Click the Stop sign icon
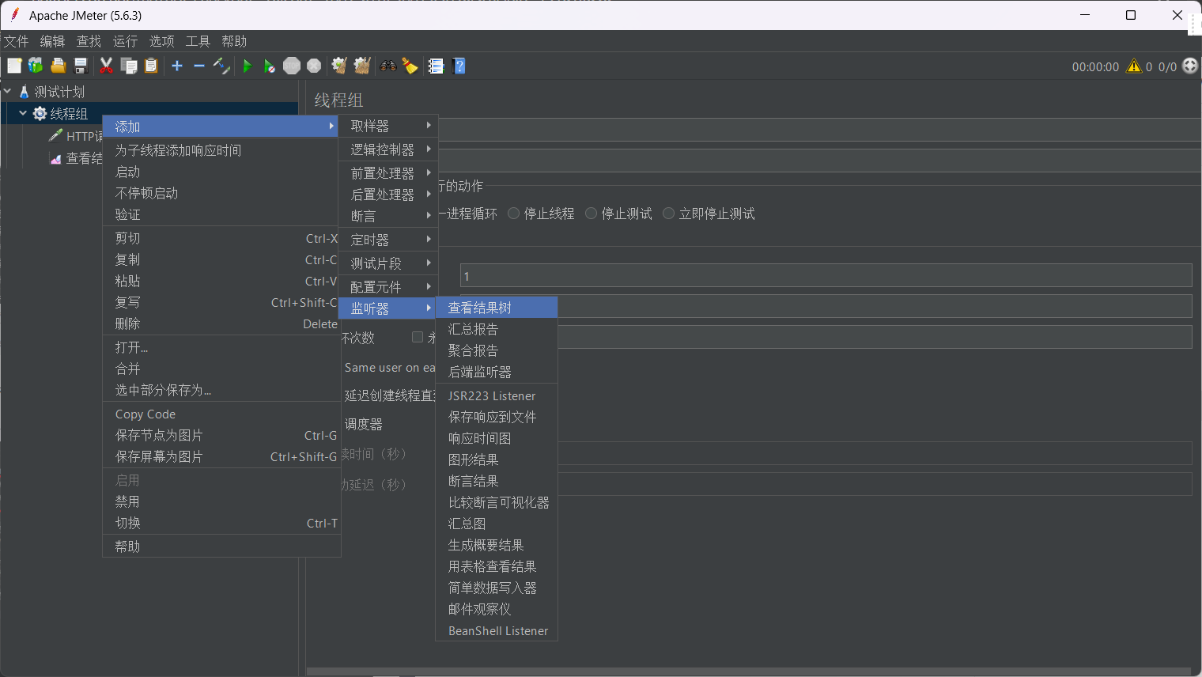 click(x=292, y=66)
